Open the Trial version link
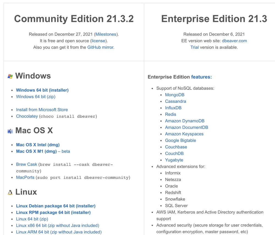This screenshot has height=235, width=275. click(194, 47)
